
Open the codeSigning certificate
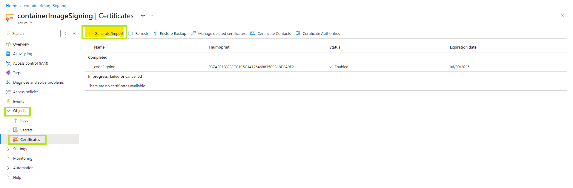(105, 67)
